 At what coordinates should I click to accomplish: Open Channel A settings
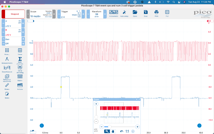pyautogui.click(x=13, y=23)
